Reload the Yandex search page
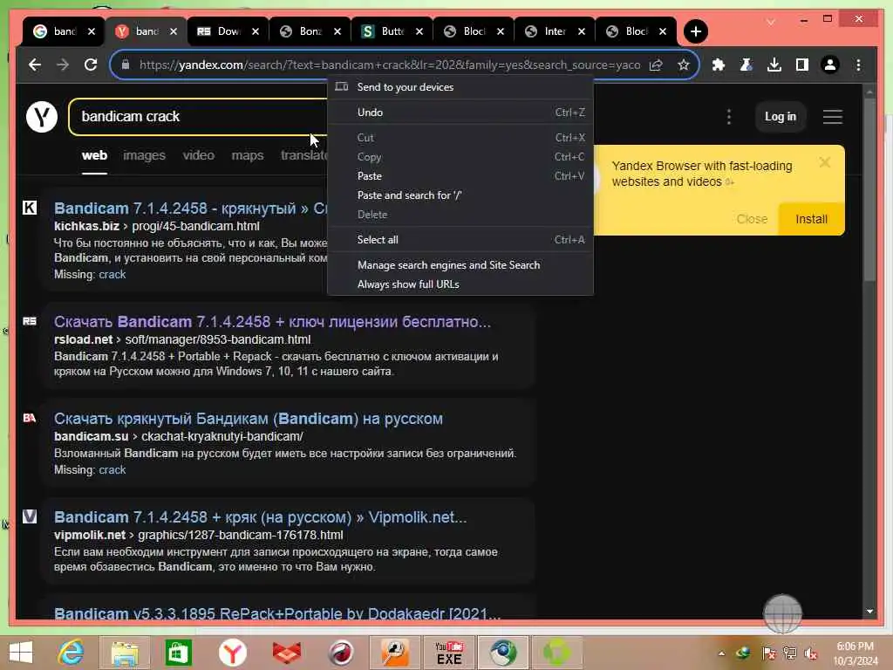893x670 pixels. 91,65
